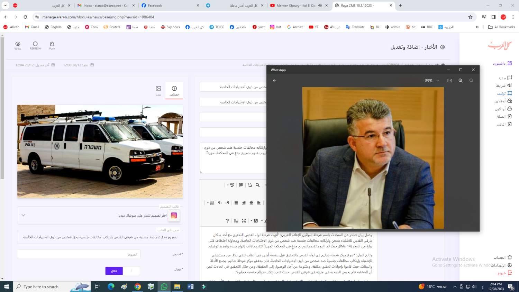Click the fit to window icon in WhatsApp viewer
The image size is (519, 292).
(450, 81)
